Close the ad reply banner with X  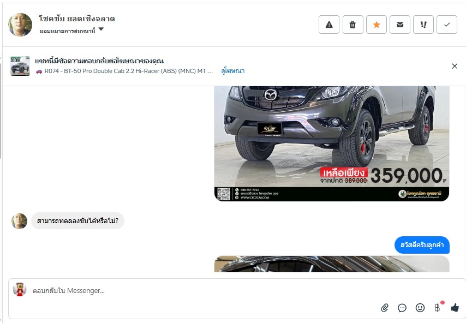(x=455, y=66)
